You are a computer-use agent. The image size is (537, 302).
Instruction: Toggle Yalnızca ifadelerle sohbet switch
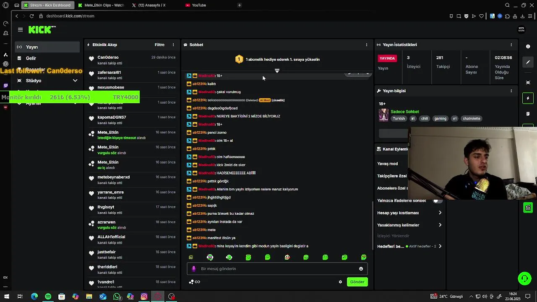click(437, 200)
